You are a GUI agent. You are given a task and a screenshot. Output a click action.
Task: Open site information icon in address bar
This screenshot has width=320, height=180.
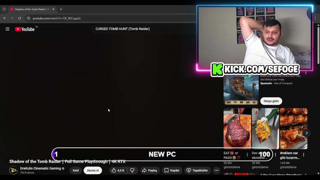pos(28,18)
